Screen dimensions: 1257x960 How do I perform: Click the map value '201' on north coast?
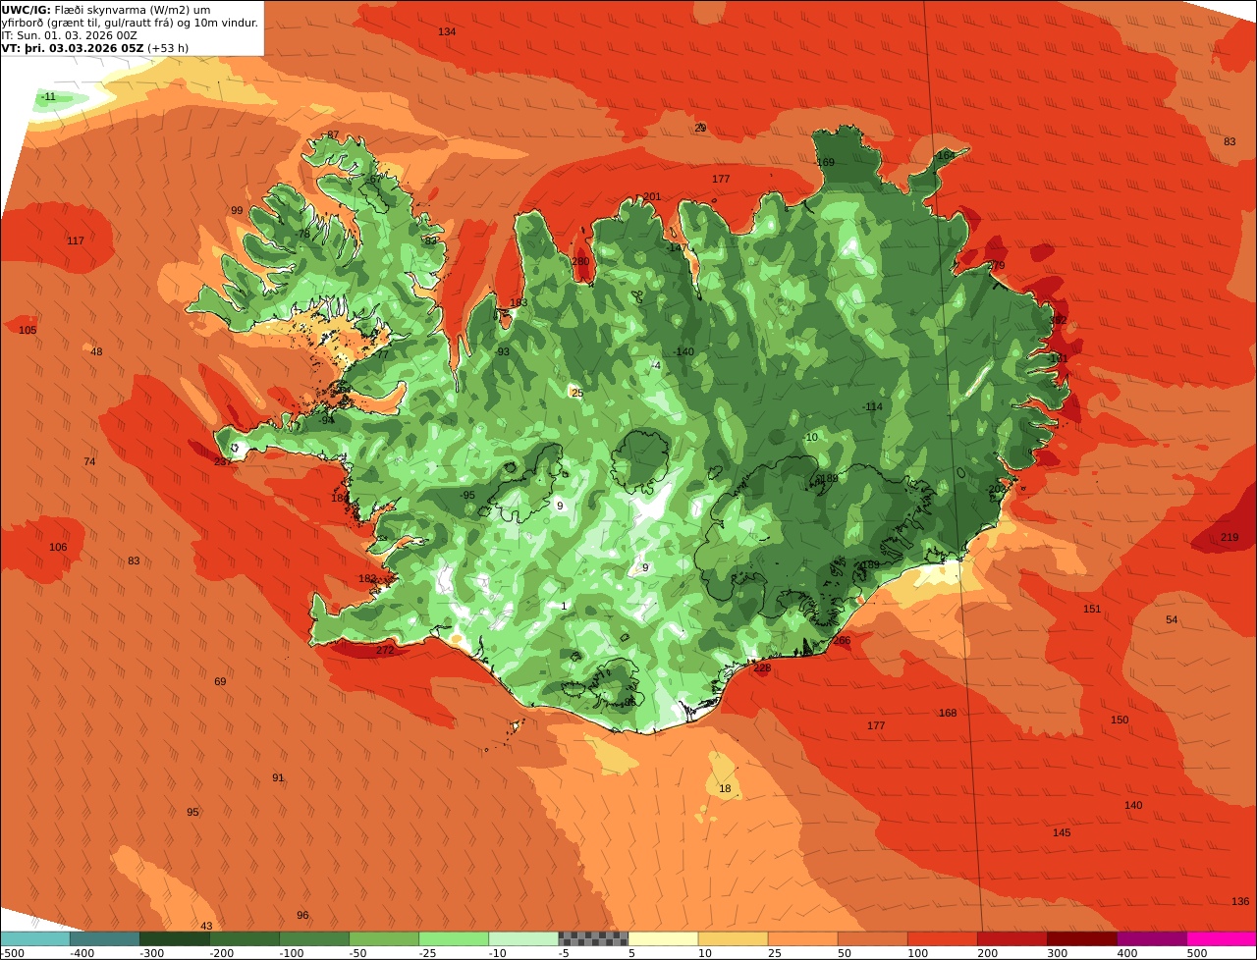click(x=652, y=197)
